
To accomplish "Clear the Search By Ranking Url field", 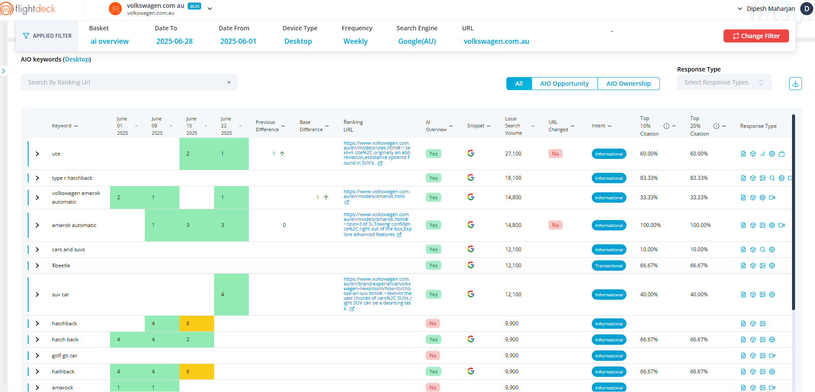I will point(229,82).
